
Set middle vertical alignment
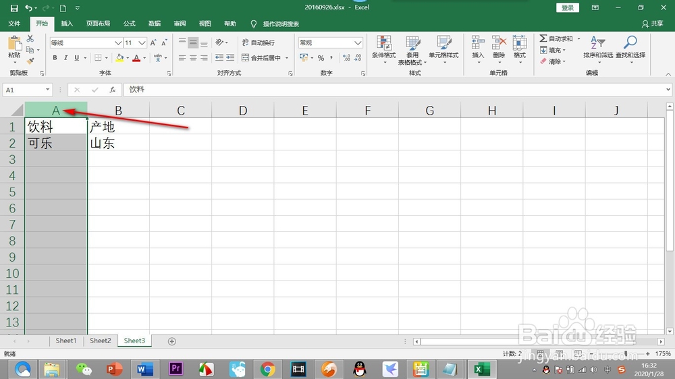pyautogui.click(x=193, y=42)
